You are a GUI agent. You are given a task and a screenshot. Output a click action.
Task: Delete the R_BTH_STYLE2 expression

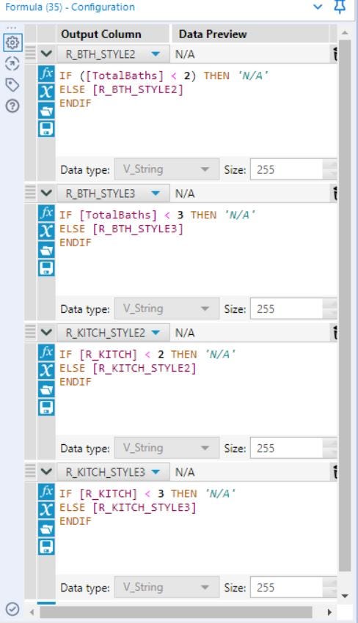pyautogui.click(x=335, y=54)
